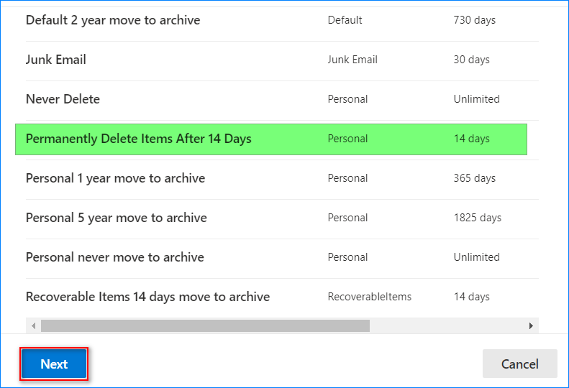The height and width of the screenshot is (388, 569).
Task: Click the horizontal scrollbar thumb
Action: [205, 326]
